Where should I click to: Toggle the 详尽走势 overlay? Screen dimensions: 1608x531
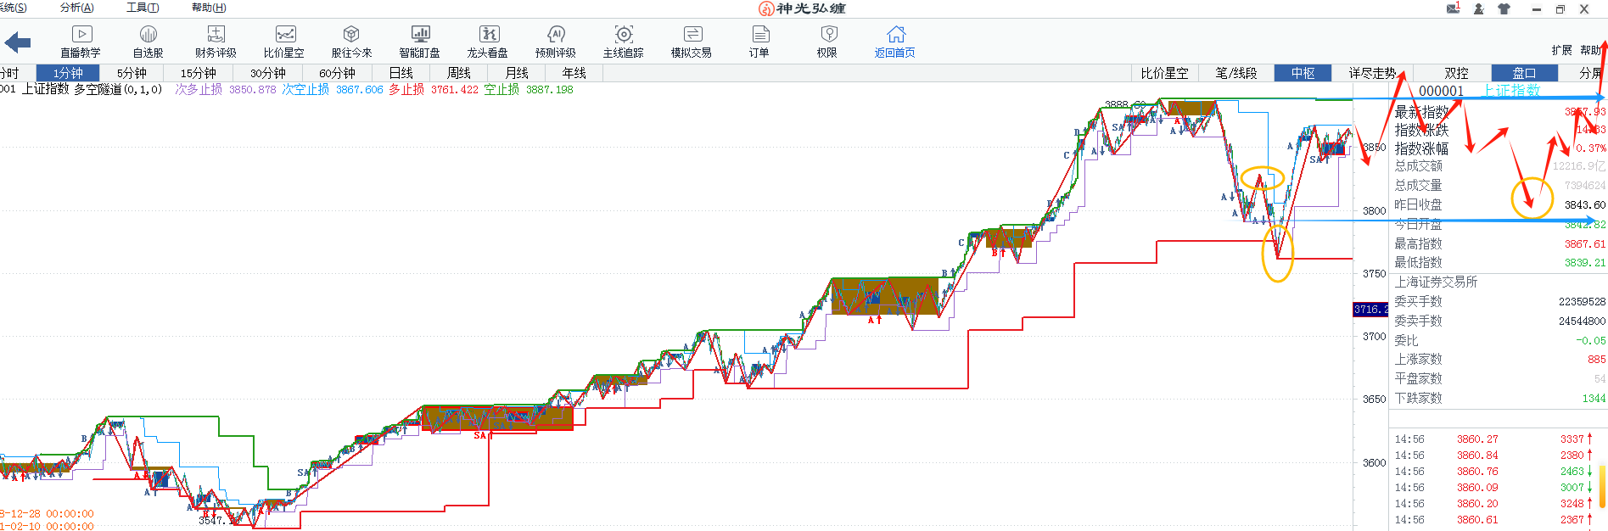click(x=1372, y=73)
